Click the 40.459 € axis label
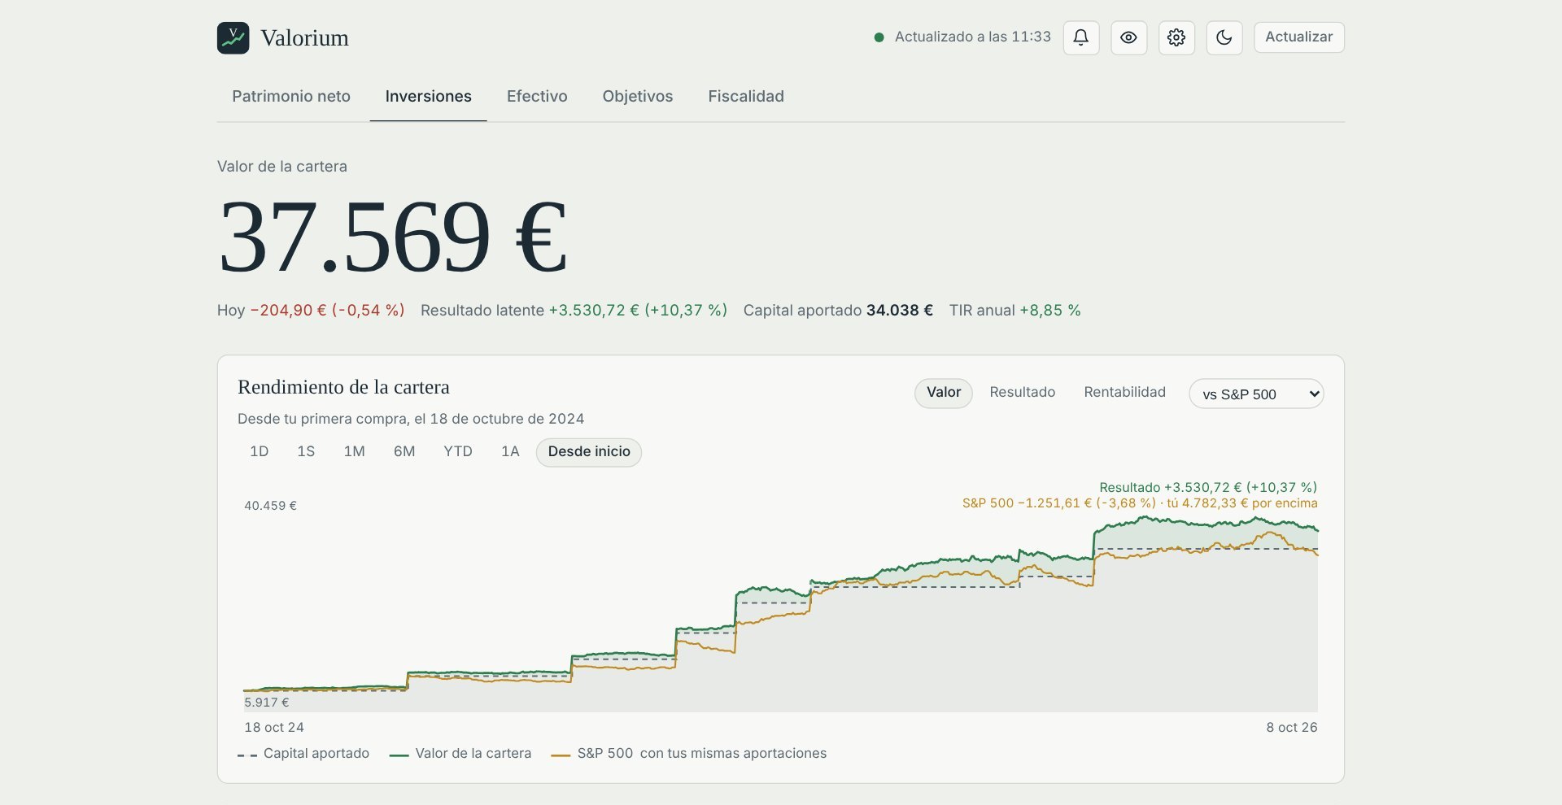This screenshot has height=805, width=1562. tap(271, 506)
